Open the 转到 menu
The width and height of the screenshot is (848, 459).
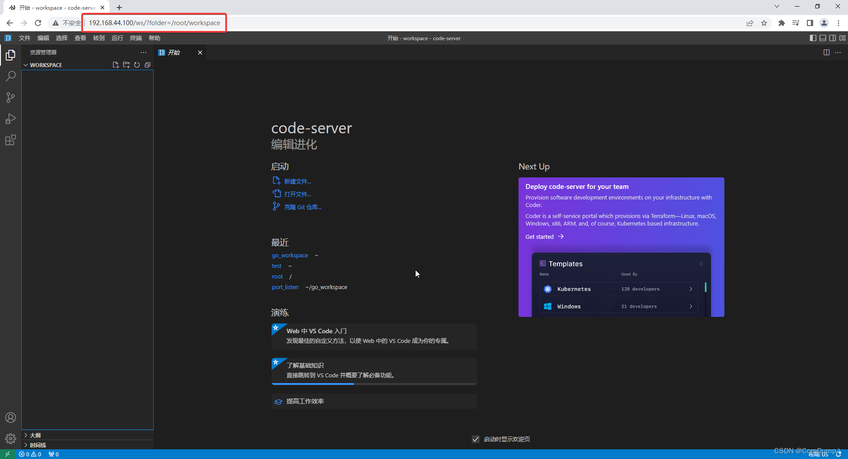pos(99,38)
